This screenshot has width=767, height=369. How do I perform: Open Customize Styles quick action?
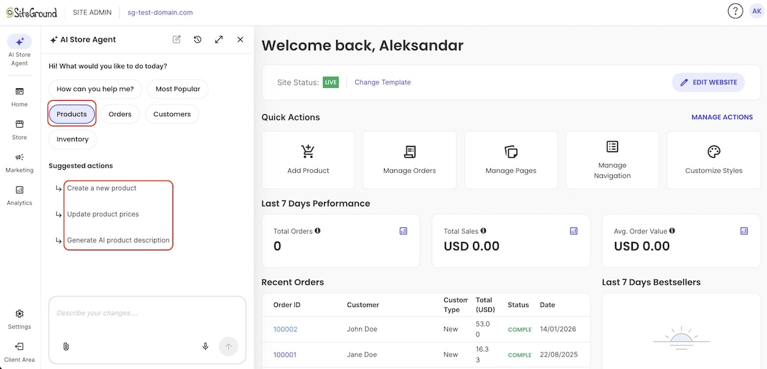pos(714,160)
